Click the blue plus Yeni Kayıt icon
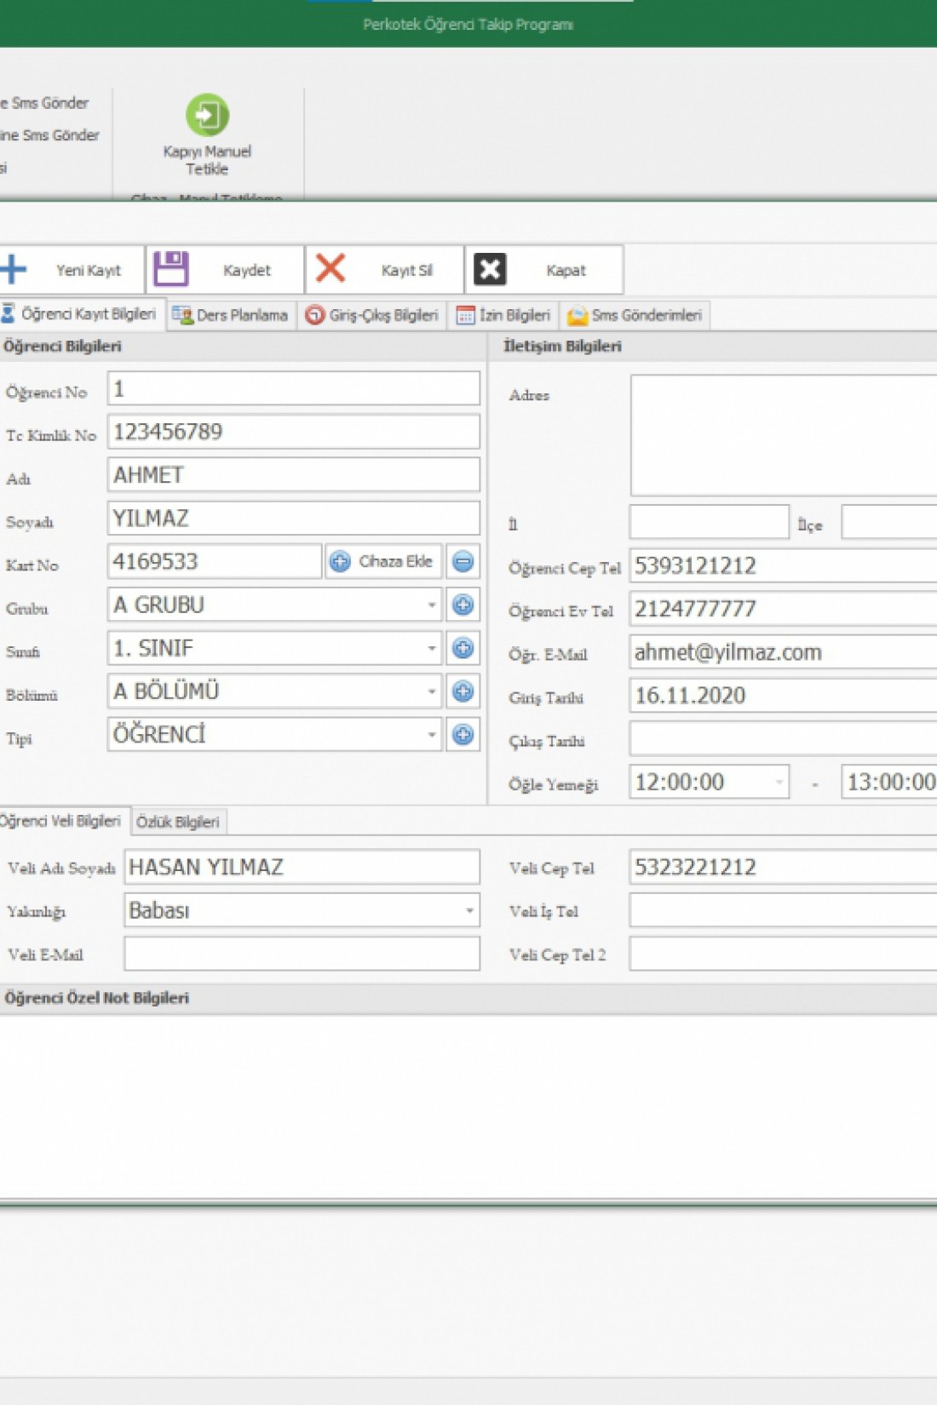The image size is (937, 1405). click(x=14, y=269)
